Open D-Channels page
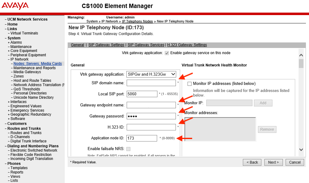The image size is (309, 183). tap(20, 137)
